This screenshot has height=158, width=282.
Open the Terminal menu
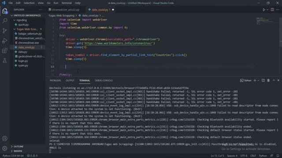67,3
